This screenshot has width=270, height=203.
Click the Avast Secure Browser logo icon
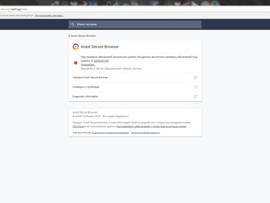click(76, 47)
